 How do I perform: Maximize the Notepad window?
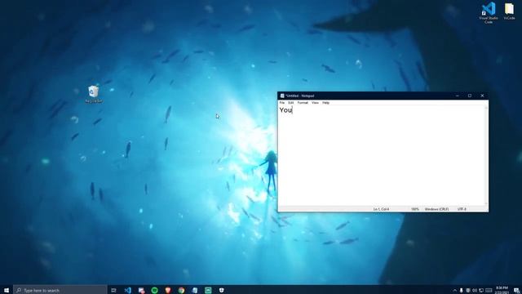point(470,96)
